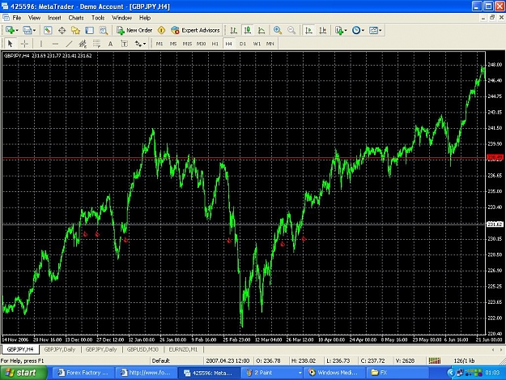
Task: Set timeframe to W1
Action: (x=257, y=44)
